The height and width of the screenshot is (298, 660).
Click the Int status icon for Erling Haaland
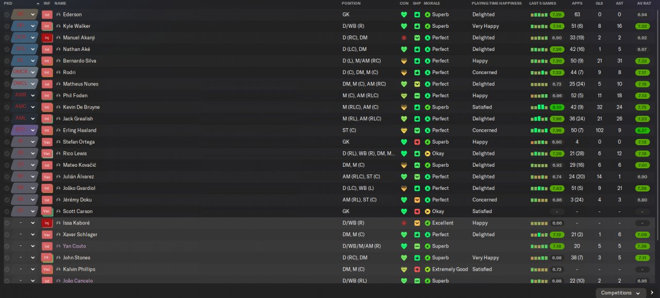(x=47, y=130)
